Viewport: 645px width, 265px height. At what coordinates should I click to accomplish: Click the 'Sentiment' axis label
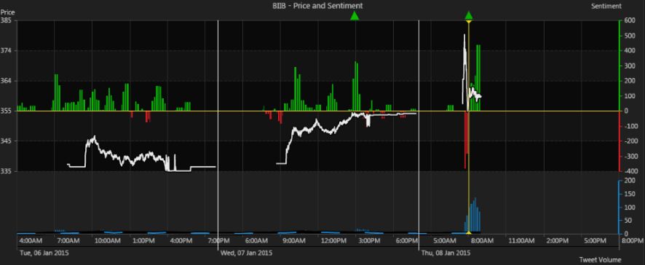pos(606,6)
